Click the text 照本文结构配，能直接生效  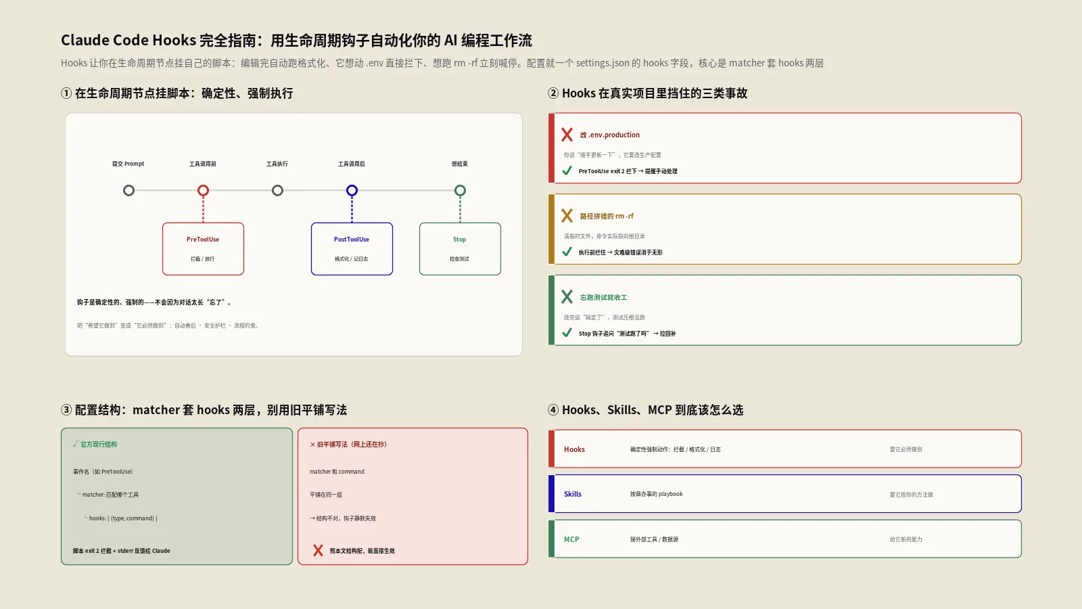[x=362, y=551]
